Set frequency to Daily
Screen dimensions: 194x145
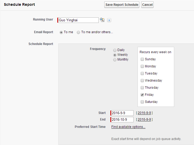point(115,50)
